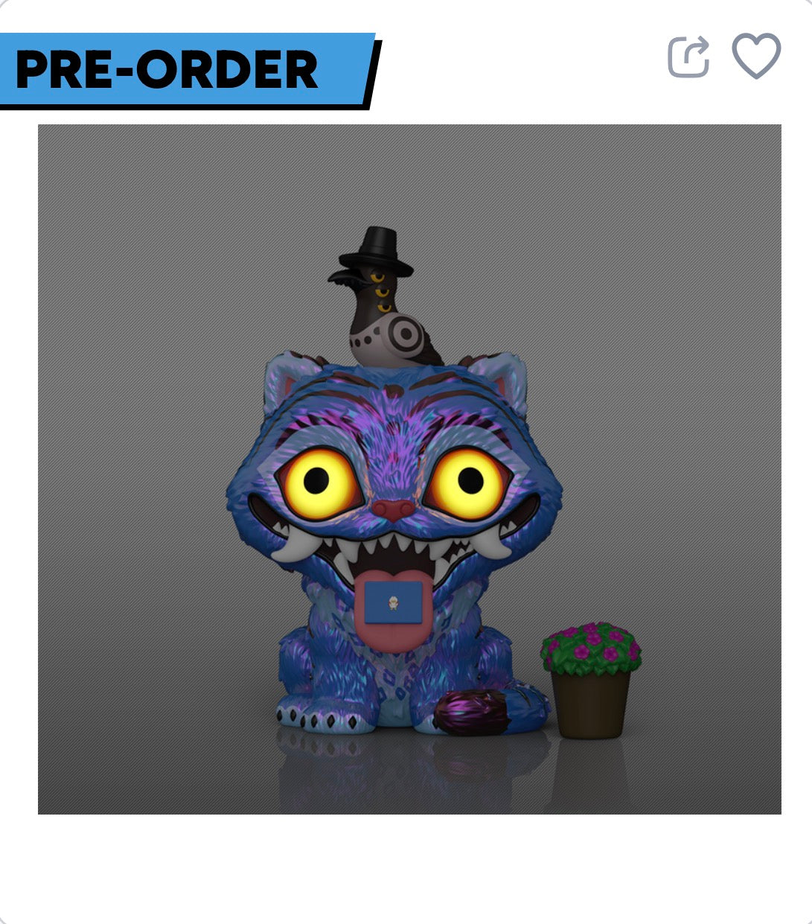Tap the share icon

688,57
